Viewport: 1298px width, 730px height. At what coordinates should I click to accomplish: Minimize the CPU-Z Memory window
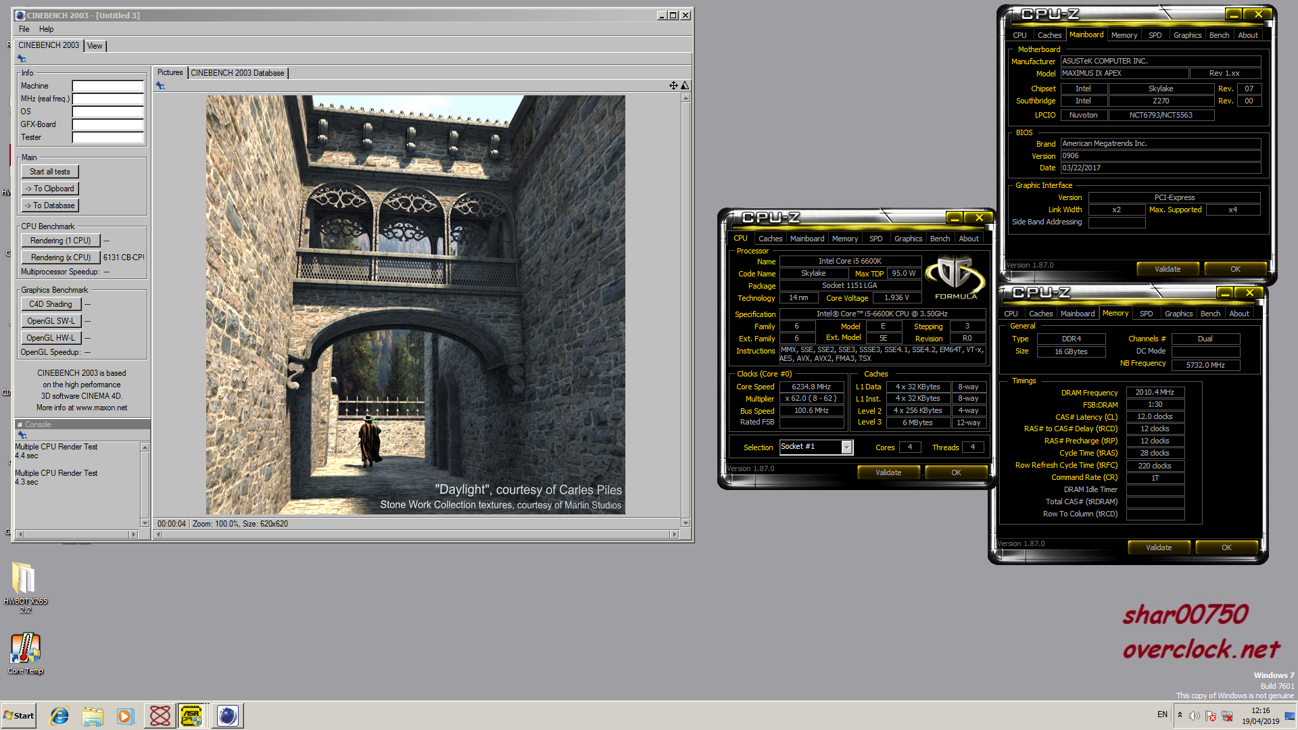tap(1224, 293)
